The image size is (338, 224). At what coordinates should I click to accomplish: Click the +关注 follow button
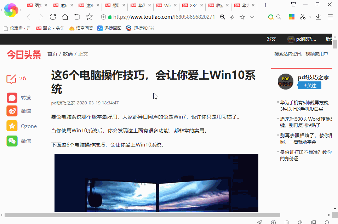(309, 85)
